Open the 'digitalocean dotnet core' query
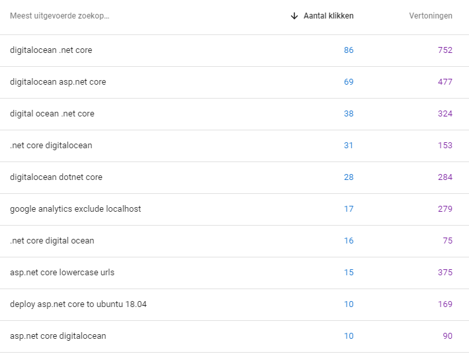This screenshot has height=356, width=469. pyautogui.click(x=234, y=177)
